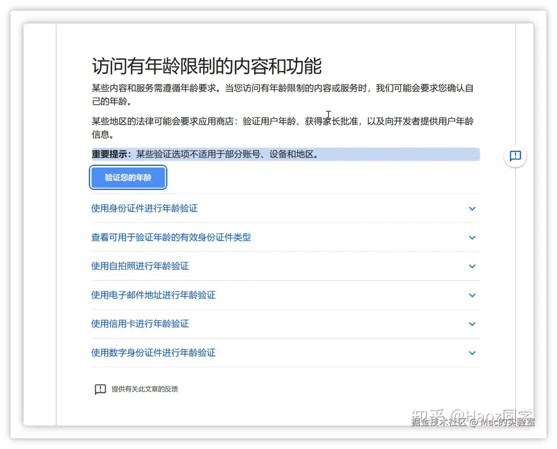The image size is (557, 449).
Task: Click chevron in the 使用信用卡进行年龄验证 row
Action: coord(472,324)
